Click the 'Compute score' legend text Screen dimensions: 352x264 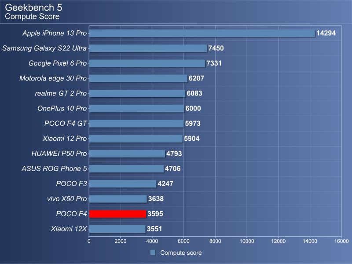tap(181, 253)
